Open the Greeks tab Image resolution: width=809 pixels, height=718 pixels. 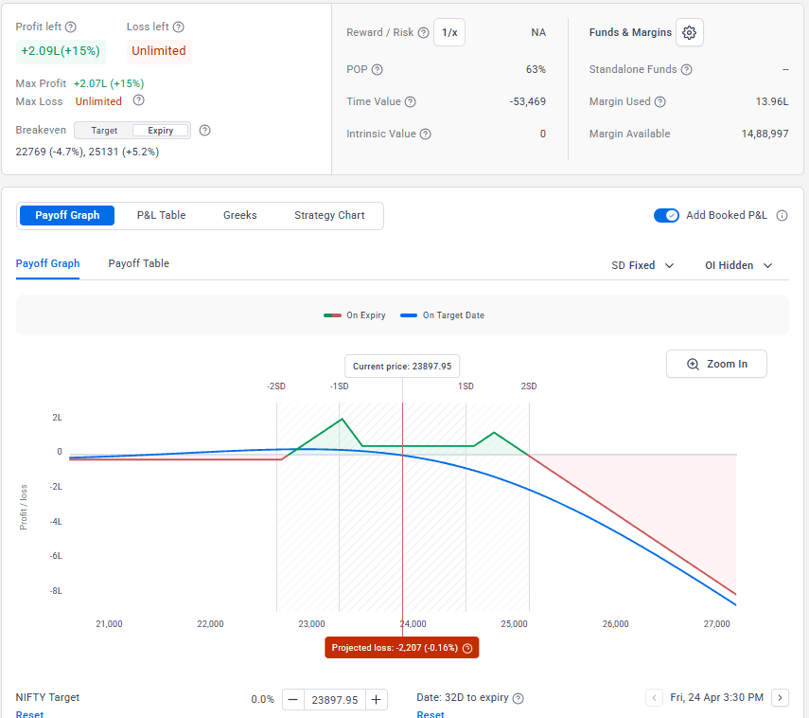(x=240, y=215)
